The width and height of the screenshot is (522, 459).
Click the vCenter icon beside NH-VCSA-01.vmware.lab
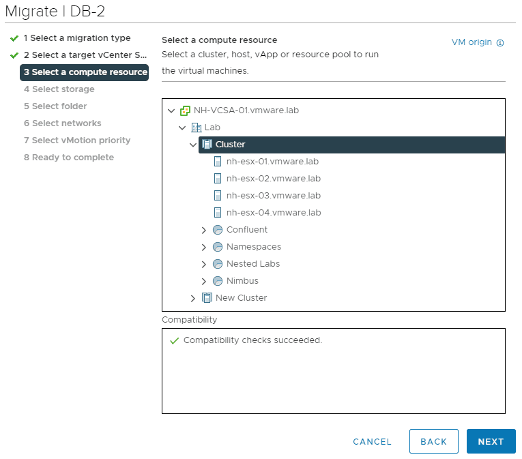(x=185, y=110)
